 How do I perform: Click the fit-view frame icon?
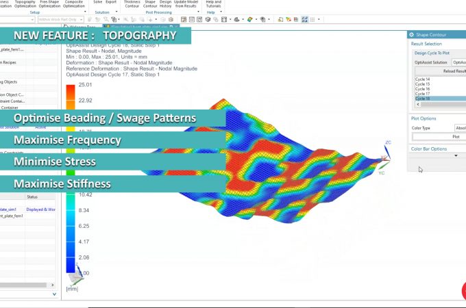pos(224,20)
